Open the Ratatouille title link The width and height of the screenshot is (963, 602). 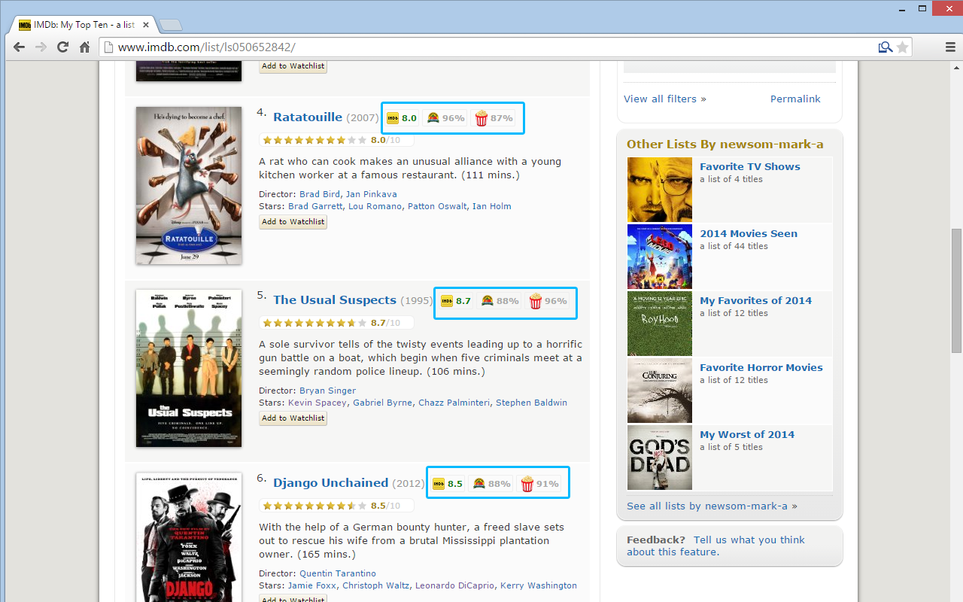308,117
